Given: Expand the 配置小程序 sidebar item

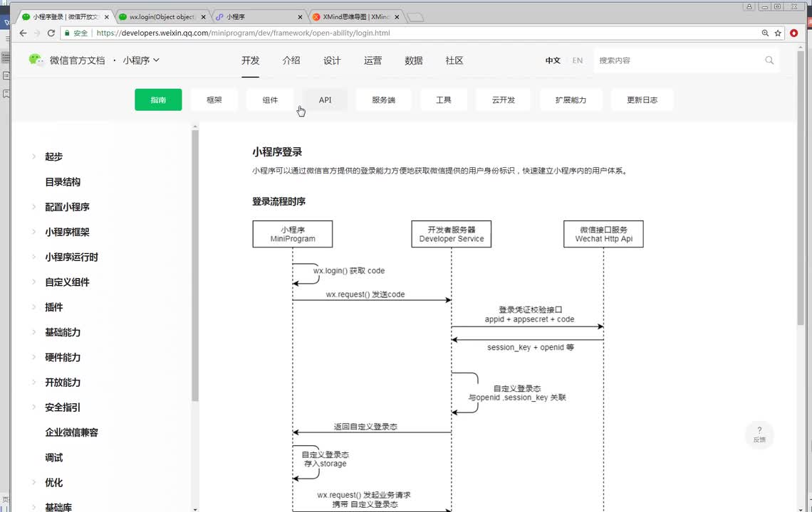Looking at the screenshot, I should (x=68, y=207).
